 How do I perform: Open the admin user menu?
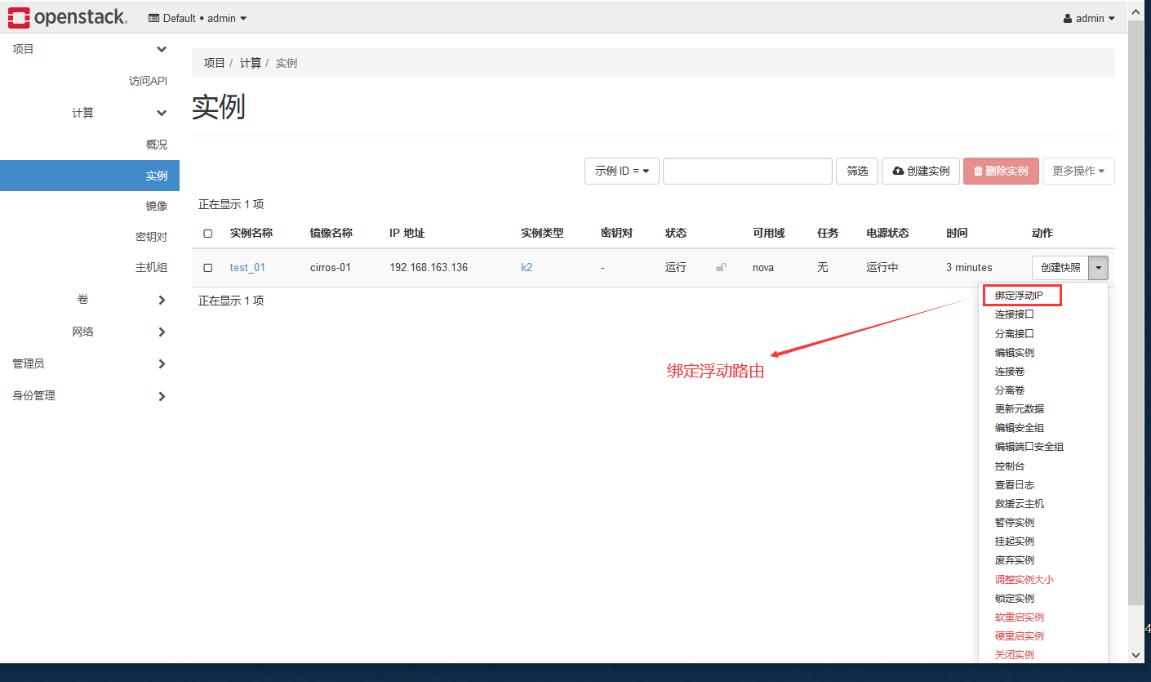click(x=1089, y=18)
